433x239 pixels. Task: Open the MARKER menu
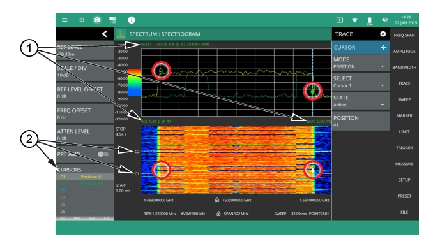(404, 116)
